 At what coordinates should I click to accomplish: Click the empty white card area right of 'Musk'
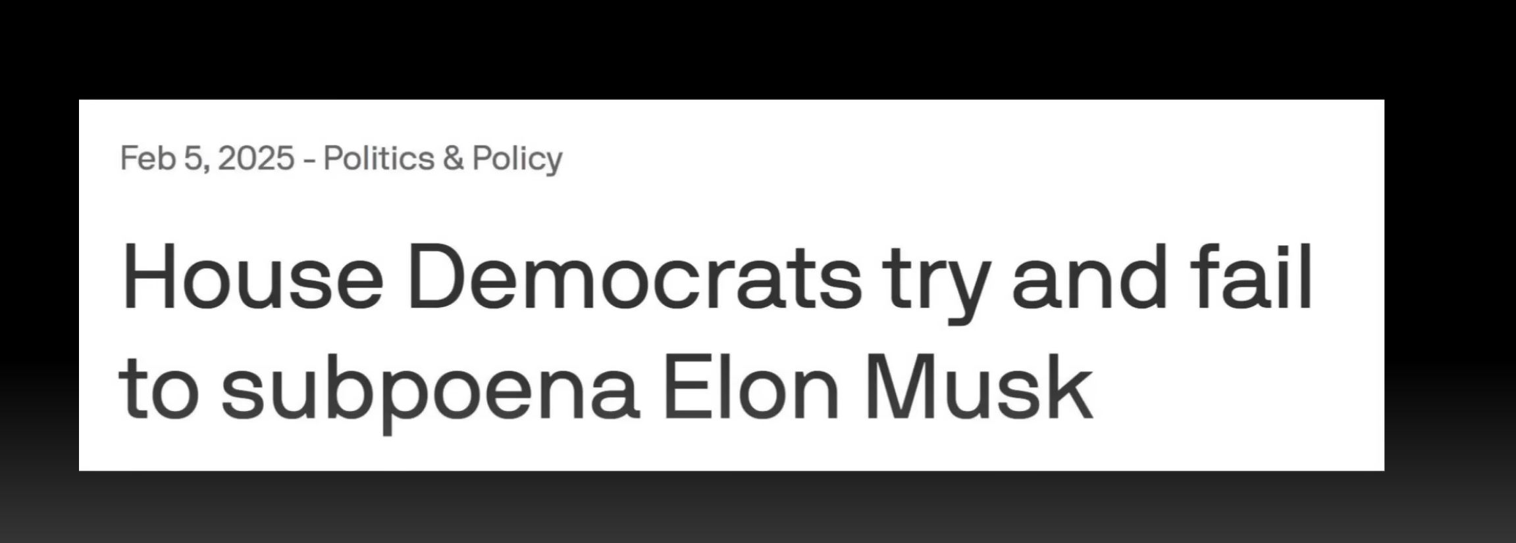1238,394
